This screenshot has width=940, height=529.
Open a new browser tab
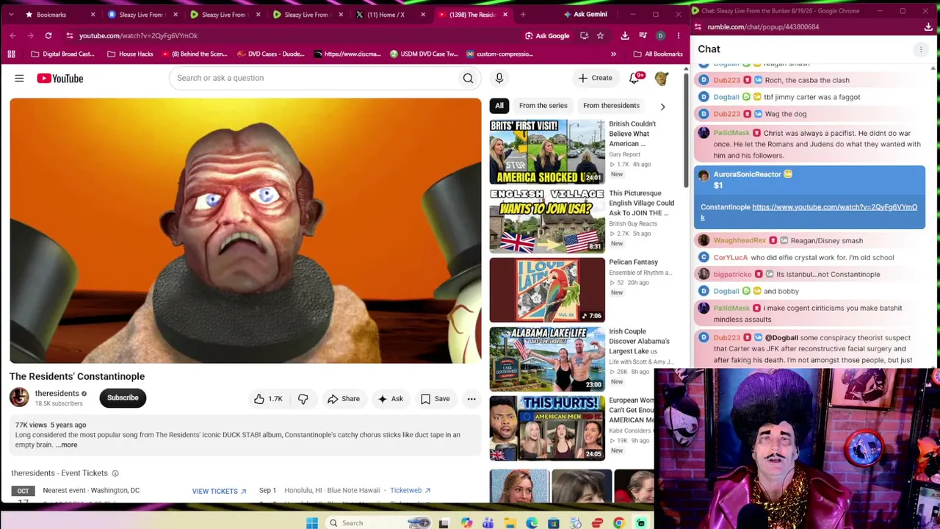pos(523,15)
